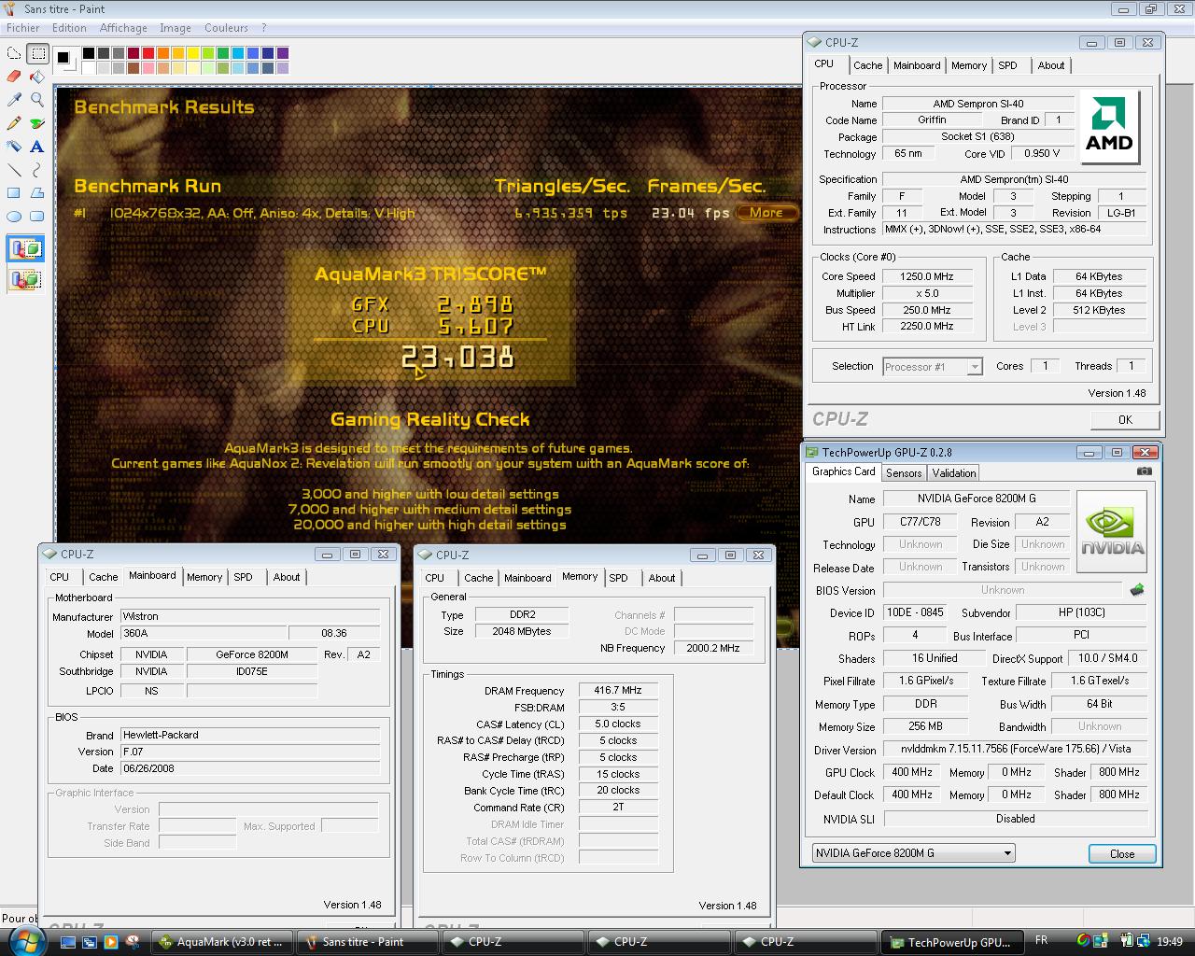Open the Cache tab in top-right CPU-Z

(x=867, y=65)
